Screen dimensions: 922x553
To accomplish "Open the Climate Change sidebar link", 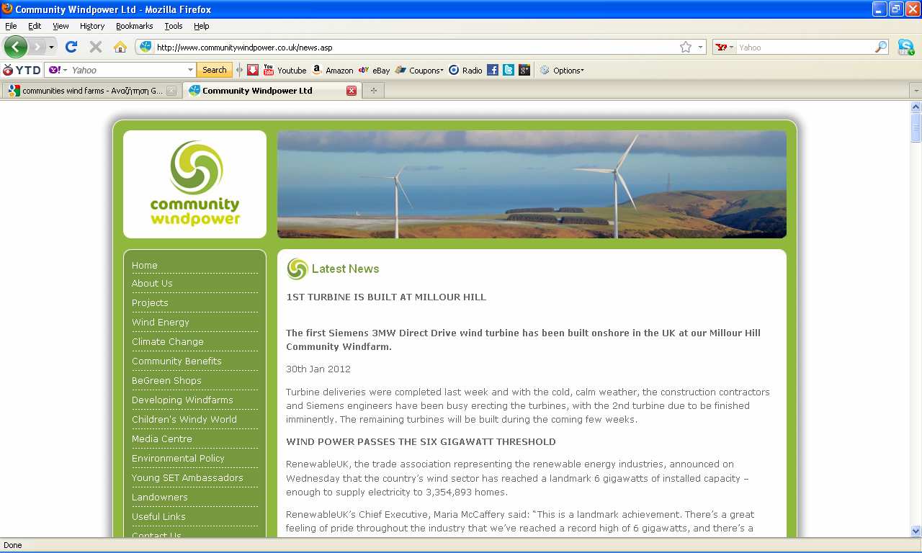I will (x=167, y=342).
